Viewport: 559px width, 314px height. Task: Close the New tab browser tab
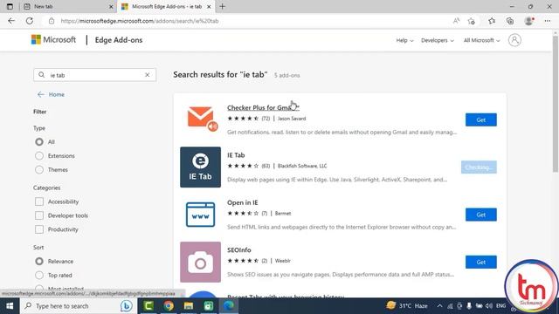coord(111,6)
